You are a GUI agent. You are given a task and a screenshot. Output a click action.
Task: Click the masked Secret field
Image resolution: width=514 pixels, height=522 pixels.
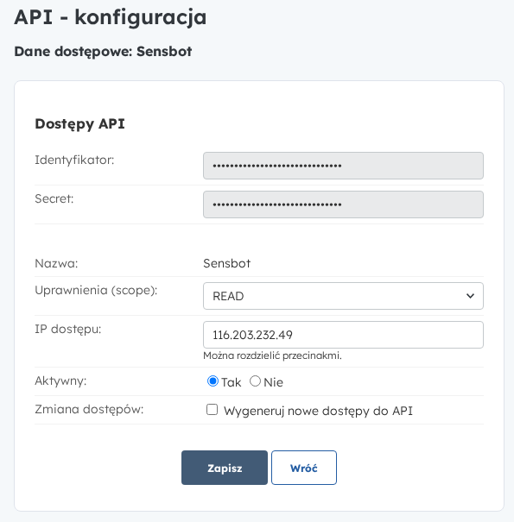343,204
